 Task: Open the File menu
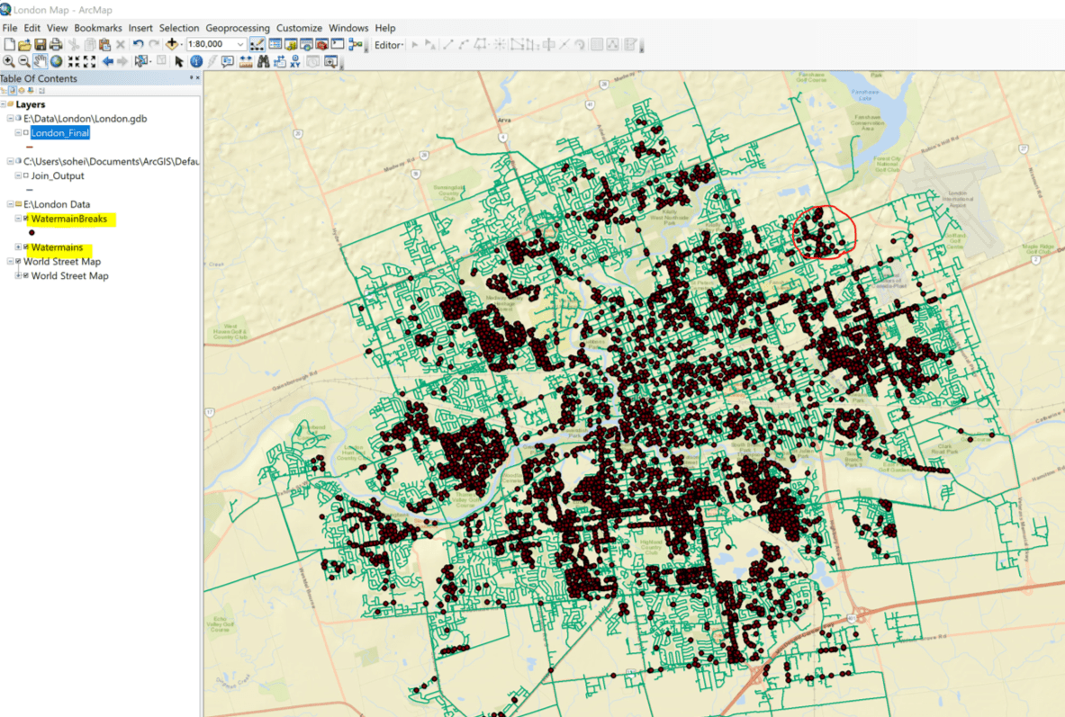(x=10, y=28)
